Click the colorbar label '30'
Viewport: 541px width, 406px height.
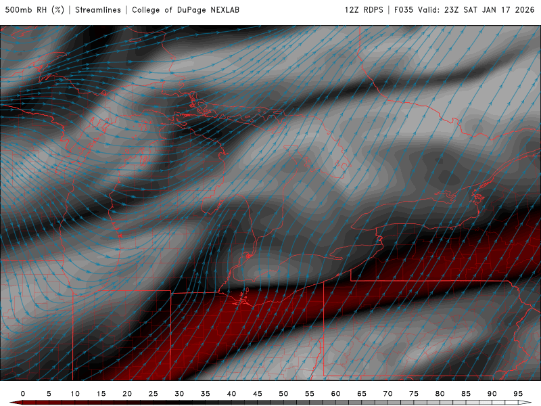179,394
